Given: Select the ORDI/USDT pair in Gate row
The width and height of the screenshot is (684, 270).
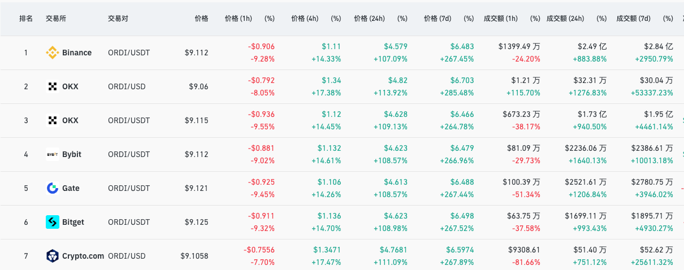Looking at the screenshot, I should (129, 188).
